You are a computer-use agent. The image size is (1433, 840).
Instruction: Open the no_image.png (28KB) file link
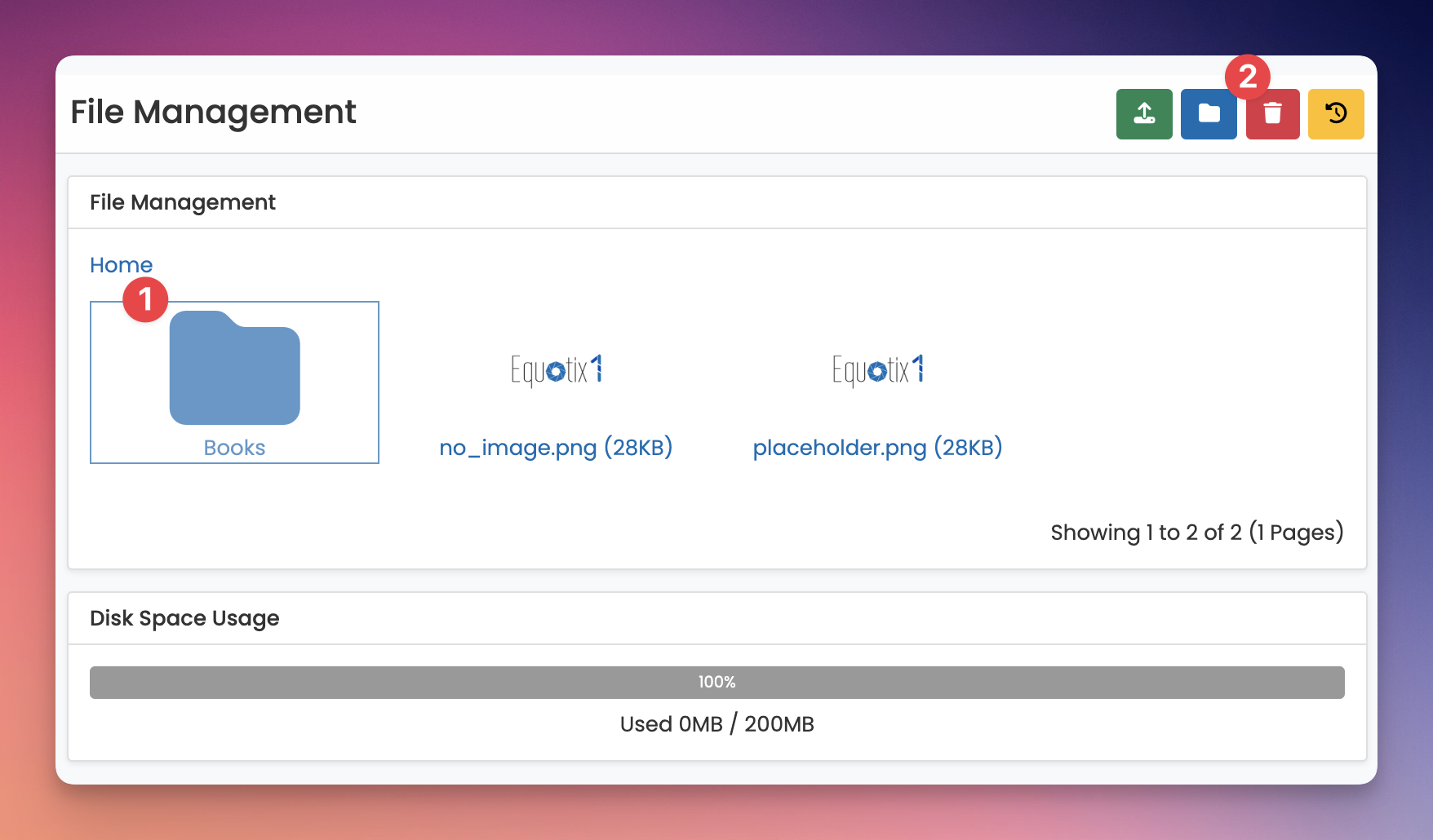pyautogui.click(x=556, y=448)
